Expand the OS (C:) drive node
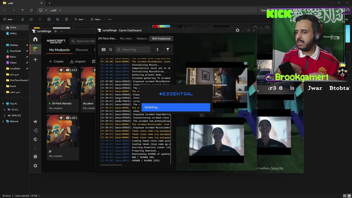The image size is (352, 198). pos(4,109)
